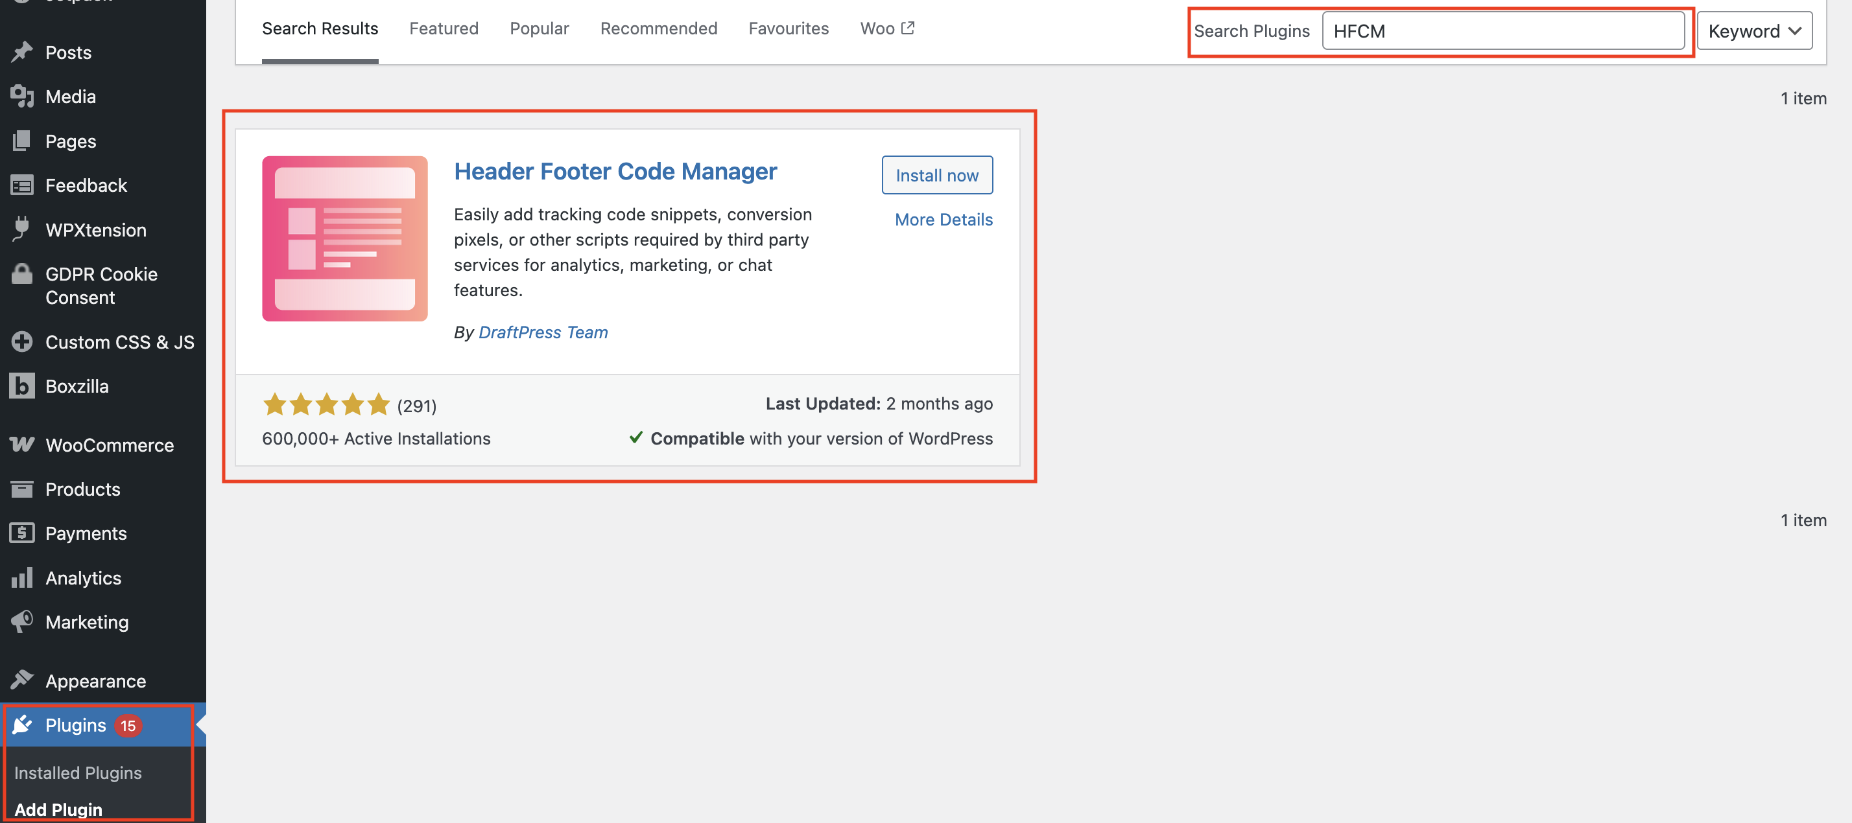Click the Search Plugins text field
This screenshot has height=823, width=1852.
tap(1502, 31)
